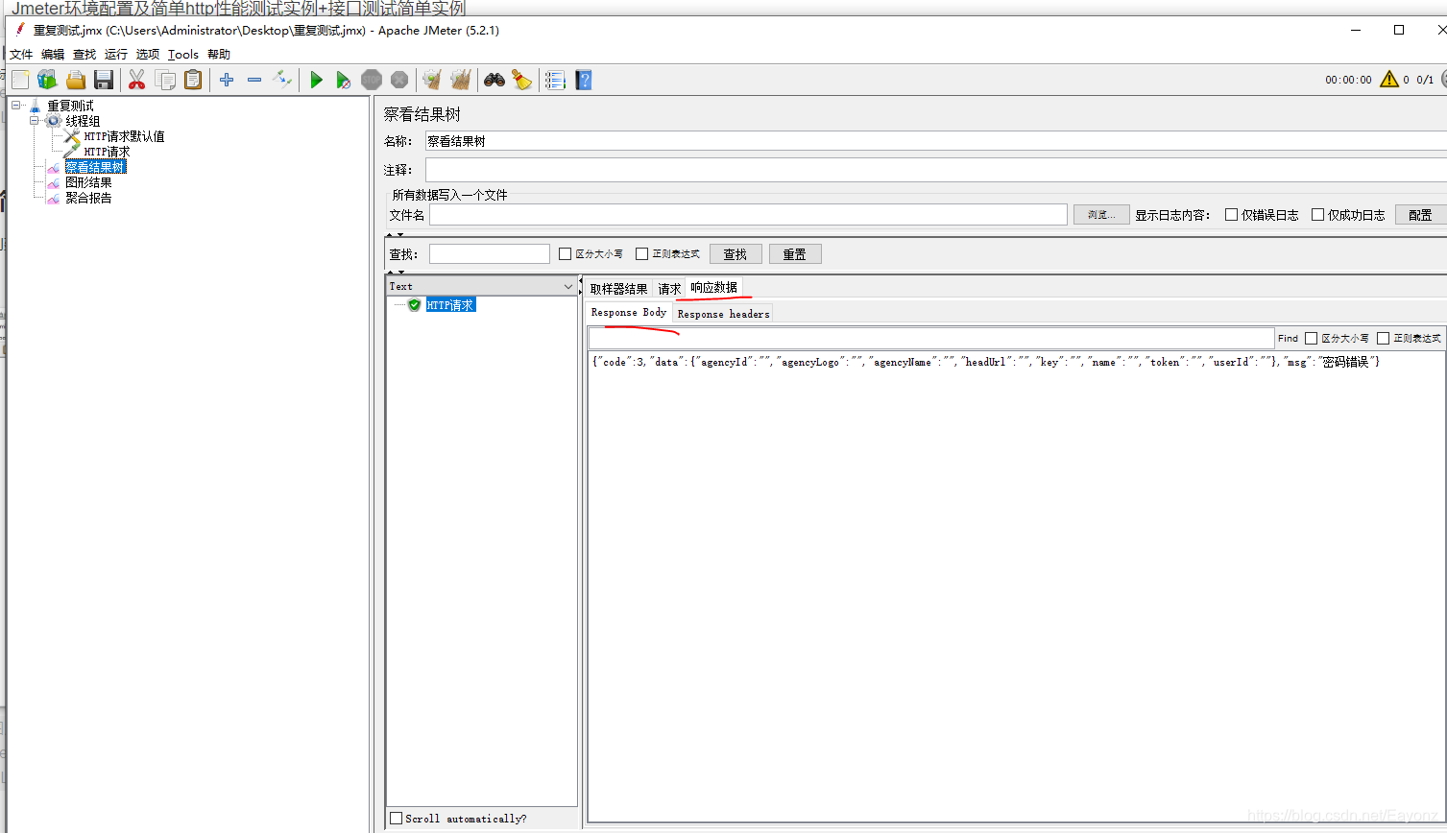Toggle 区分大小写 checkbox next to 查找
Screen dimensions: 1447x833
point(565,254)
